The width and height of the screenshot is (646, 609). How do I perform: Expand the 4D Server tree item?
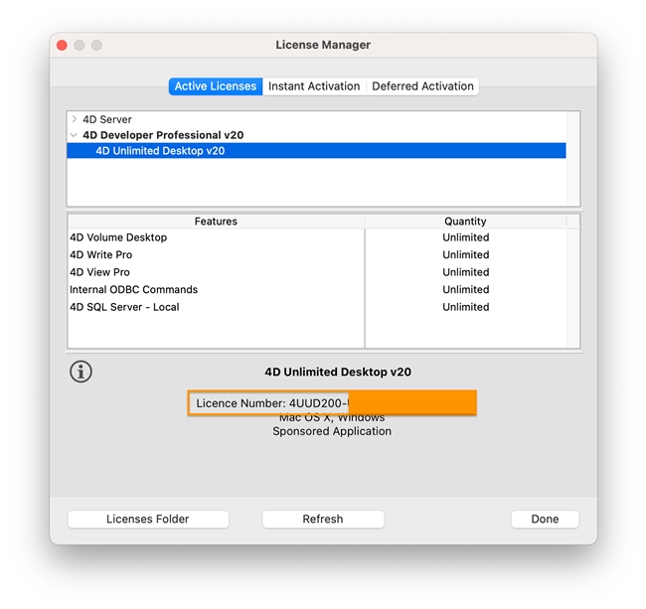(75, 119)
